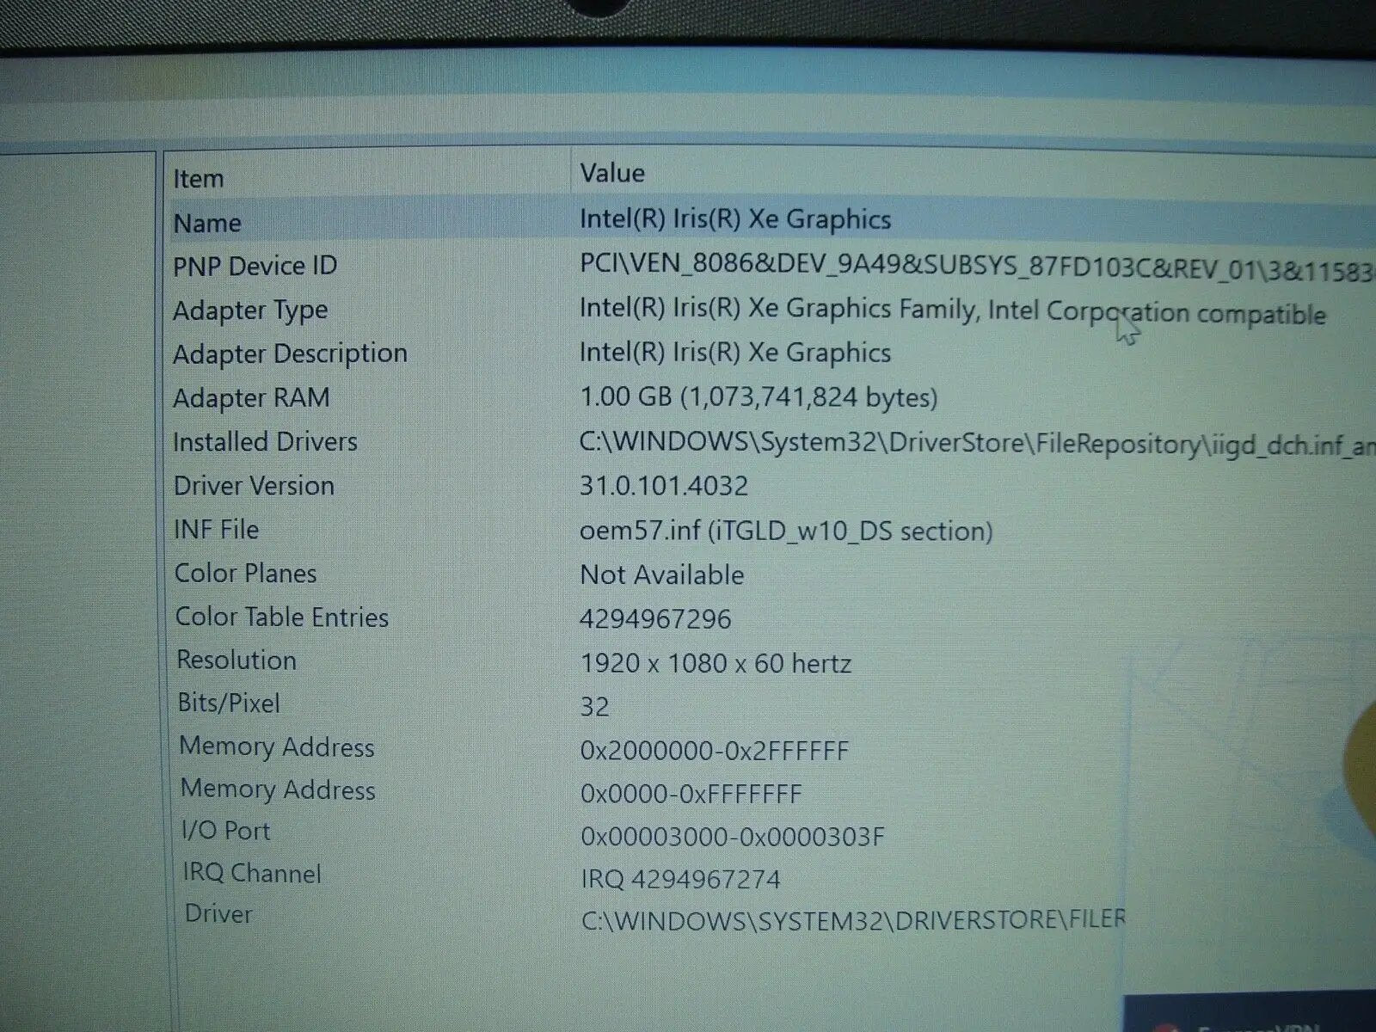1376x1032 pixels.
Task: Select the Color Table Entries label
Action: tap(282, 617)
